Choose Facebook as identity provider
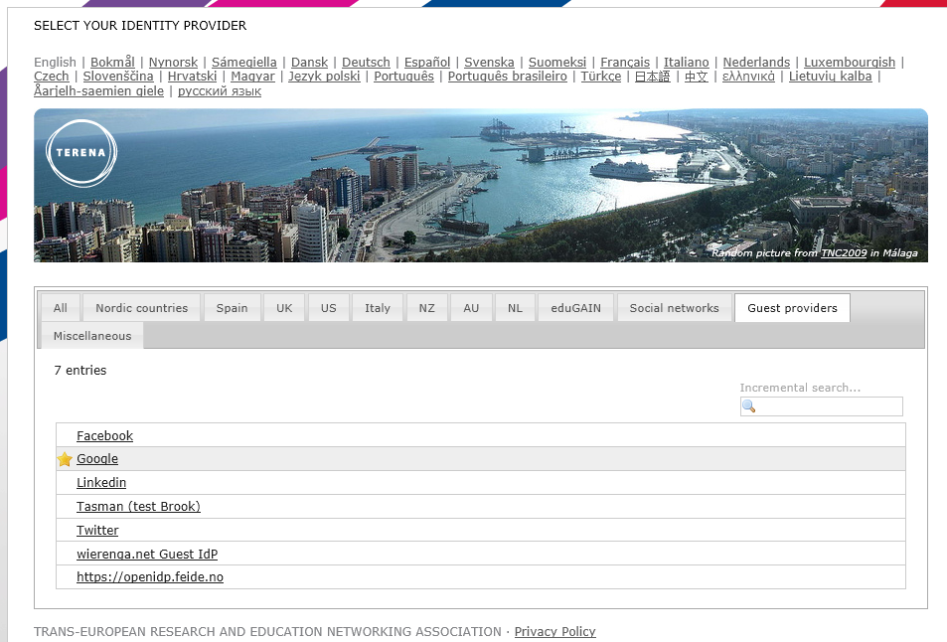Image resolution: width=947 pixels, height=642 pixels. click(104, 435)
